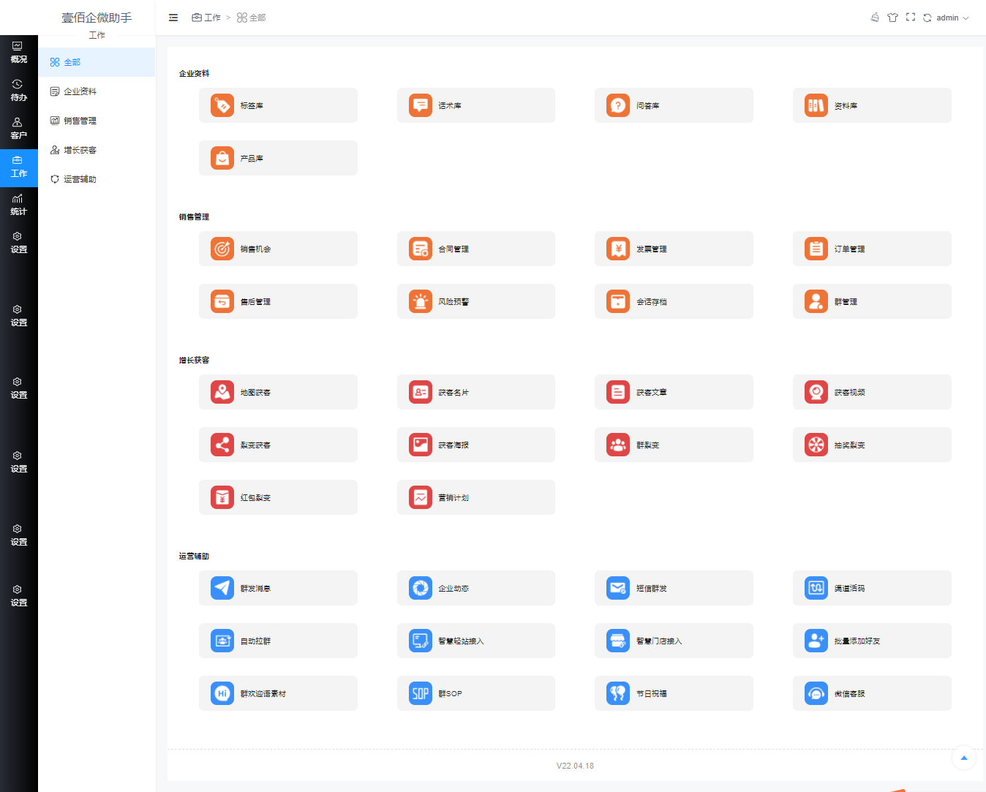Open the 发票管理 invoice icon
The image size is (986, 792).
point(618,249)
